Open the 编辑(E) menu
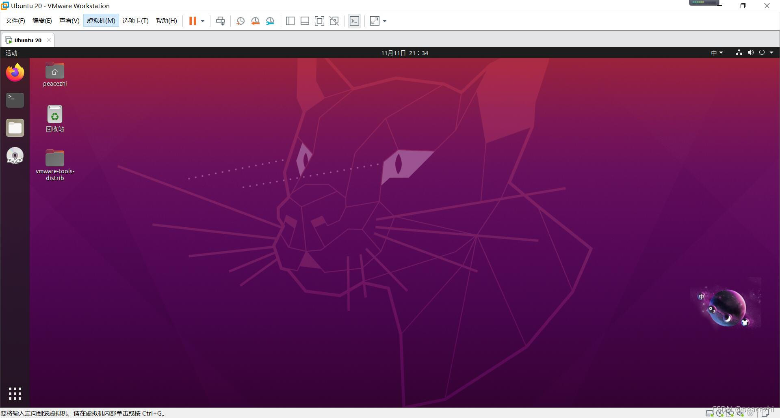 click(42, 21)
